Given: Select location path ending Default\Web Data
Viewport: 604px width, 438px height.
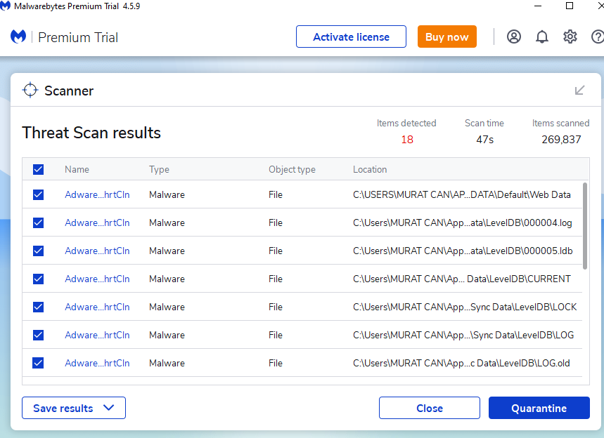Looking at the screenshot, I should pyautogui.click(x=461, y=194).
